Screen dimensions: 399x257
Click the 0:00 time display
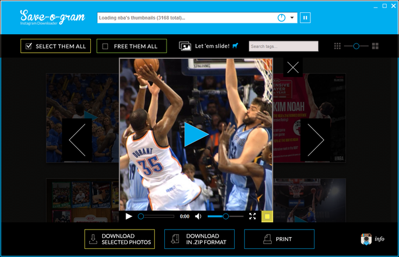pos(184,217)
